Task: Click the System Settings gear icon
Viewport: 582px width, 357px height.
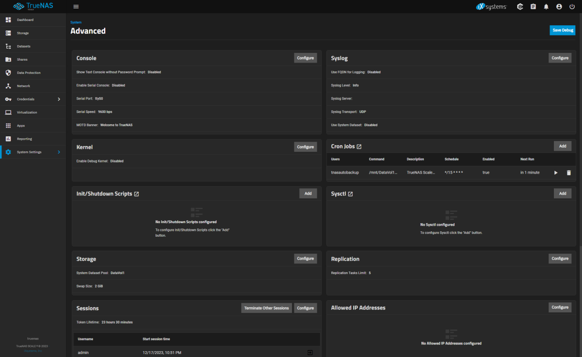Action: 8,152
